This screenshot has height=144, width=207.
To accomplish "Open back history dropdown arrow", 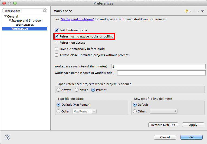I will 190,11.
